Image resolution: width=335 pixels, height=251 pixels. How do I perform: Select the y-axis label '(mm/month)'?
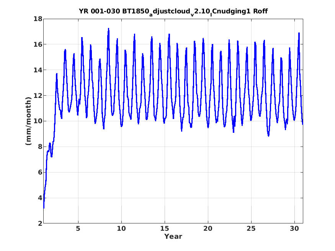28,121
